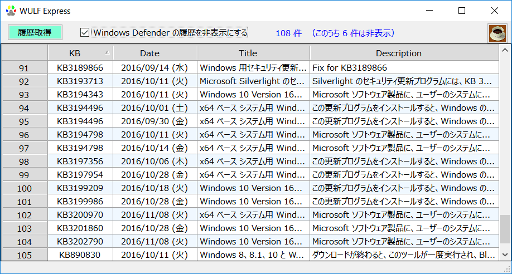Select row header 91

tap(24, 68)
